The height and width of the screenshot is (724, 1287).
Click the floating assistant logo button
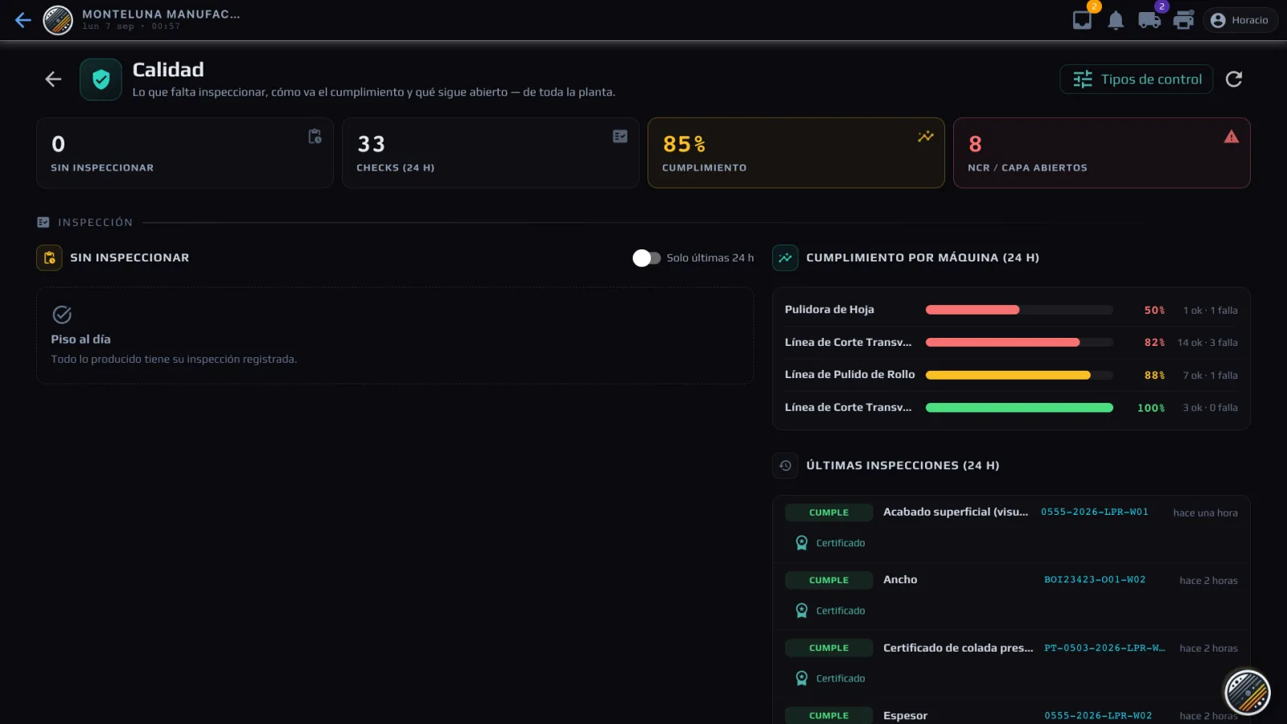click(1247, 692)
